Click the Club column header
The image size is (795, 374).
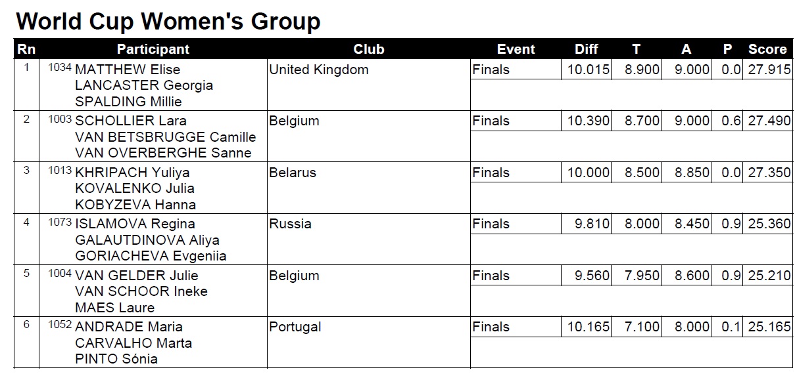(x=368, y=49)
